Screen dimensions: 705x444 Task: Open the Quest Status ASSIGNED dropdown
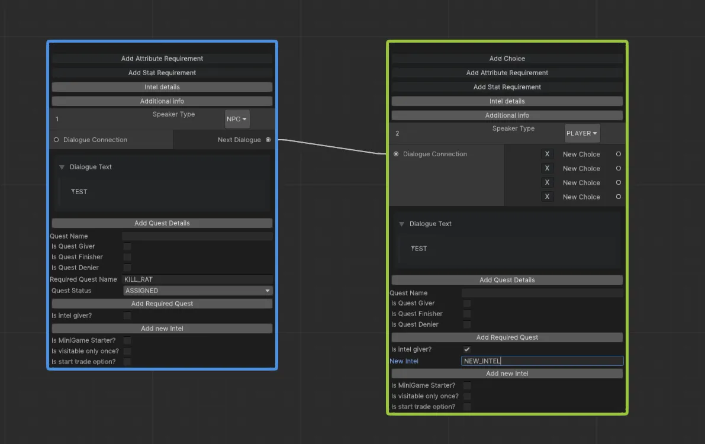[197, 291]
